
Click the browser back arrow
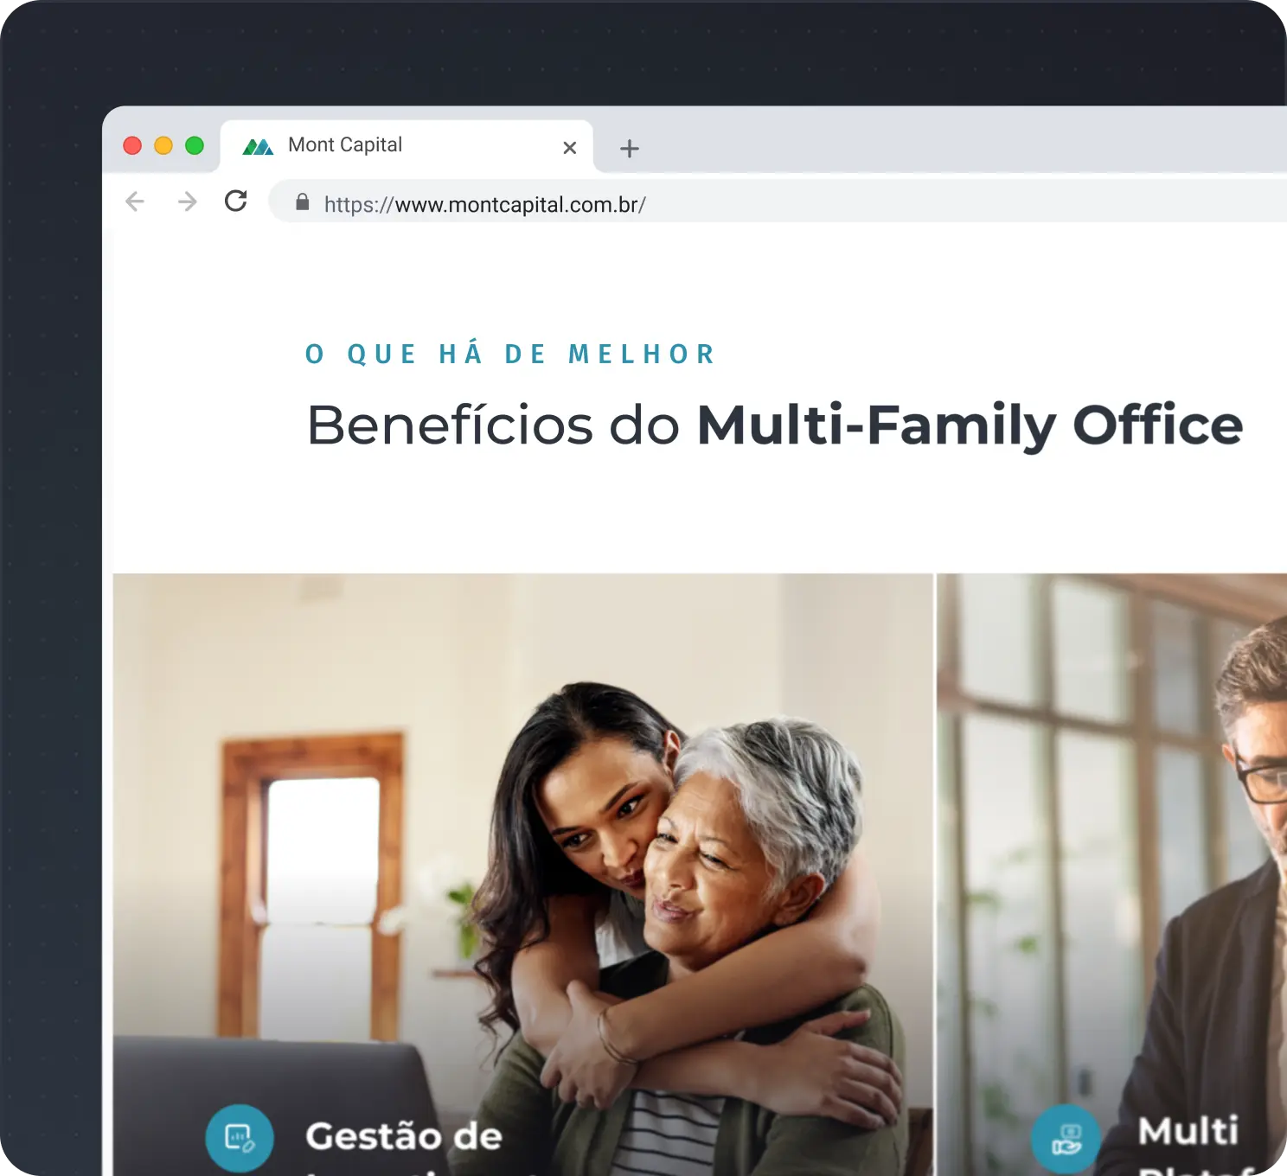click(135, 201)
